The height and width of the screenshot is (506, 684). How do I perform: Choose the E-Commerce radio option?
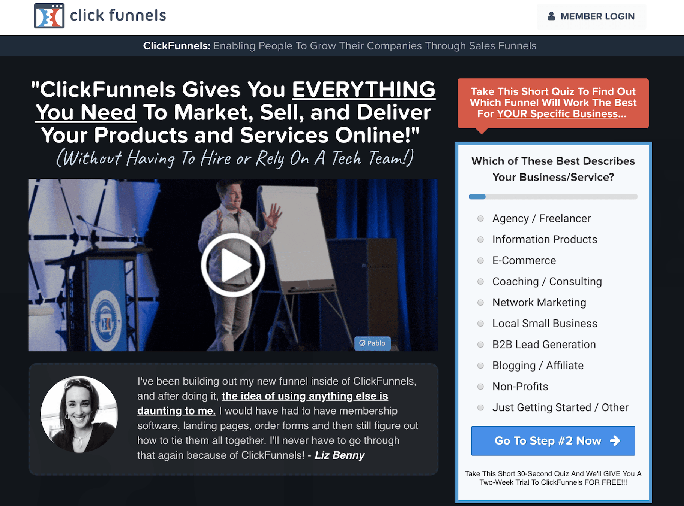(x=480, y=261)
